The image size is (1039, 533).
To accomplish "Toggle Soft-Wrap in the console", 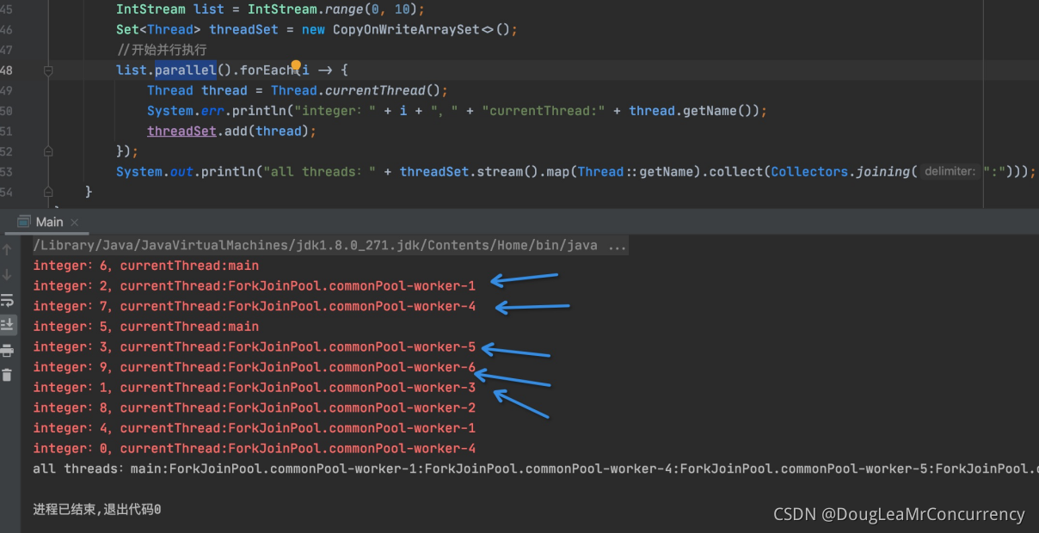I will tap(8, 300).
